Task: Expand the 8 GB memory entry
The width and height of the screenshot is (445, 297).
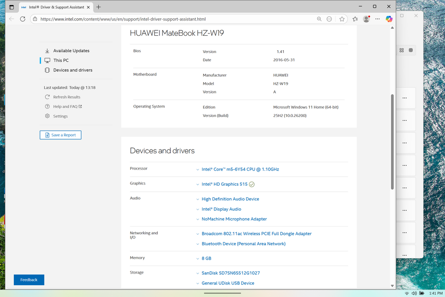Action: (x=206, y=258)
